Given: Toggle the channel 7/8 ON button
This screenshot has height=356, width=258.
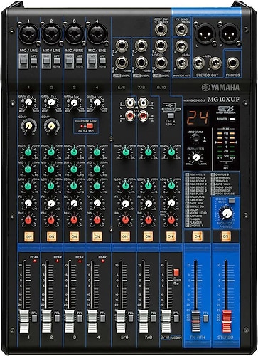Looking at the screenshot, I should [148, 236].
